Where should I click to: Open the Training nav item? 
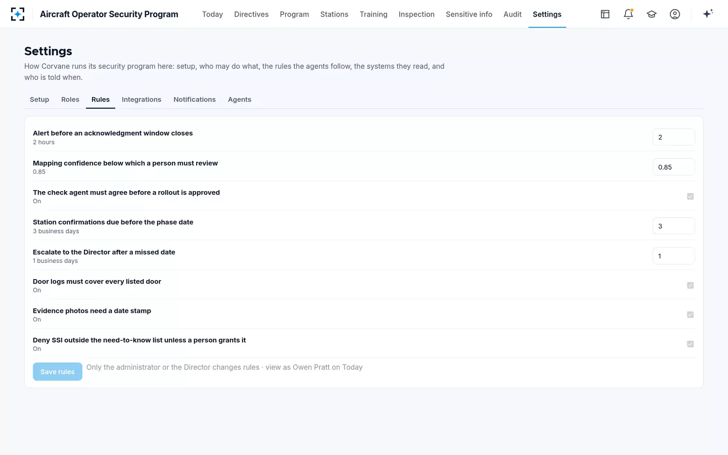tap(374, 14)
